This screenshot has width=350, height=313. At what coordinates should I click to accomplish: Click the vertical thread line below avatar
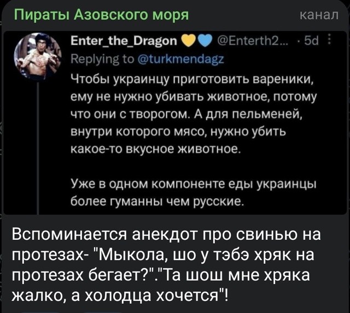tap(38, 147)
